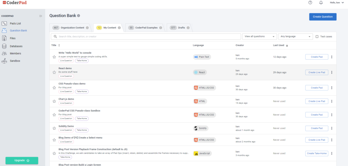Switch to the Drafts tab
The height and width of the screenshot is (166, 348).
coord(178,28)
